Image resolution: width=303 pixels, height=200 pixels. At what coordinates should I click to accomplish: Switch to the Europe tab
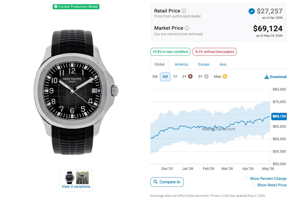click(x=204, y=64)
